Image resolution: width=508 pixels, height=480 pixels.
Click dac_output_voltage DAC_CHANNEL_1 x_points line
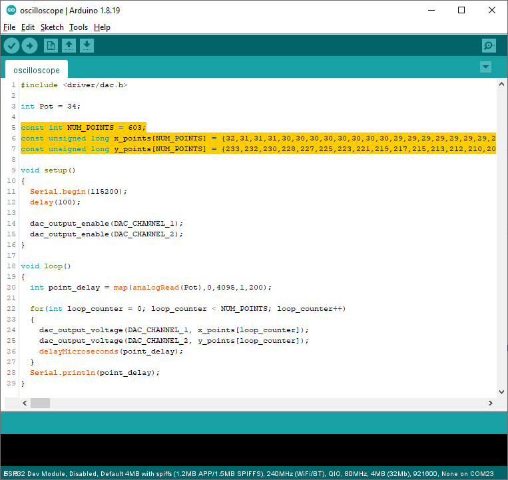coord(174,330)
